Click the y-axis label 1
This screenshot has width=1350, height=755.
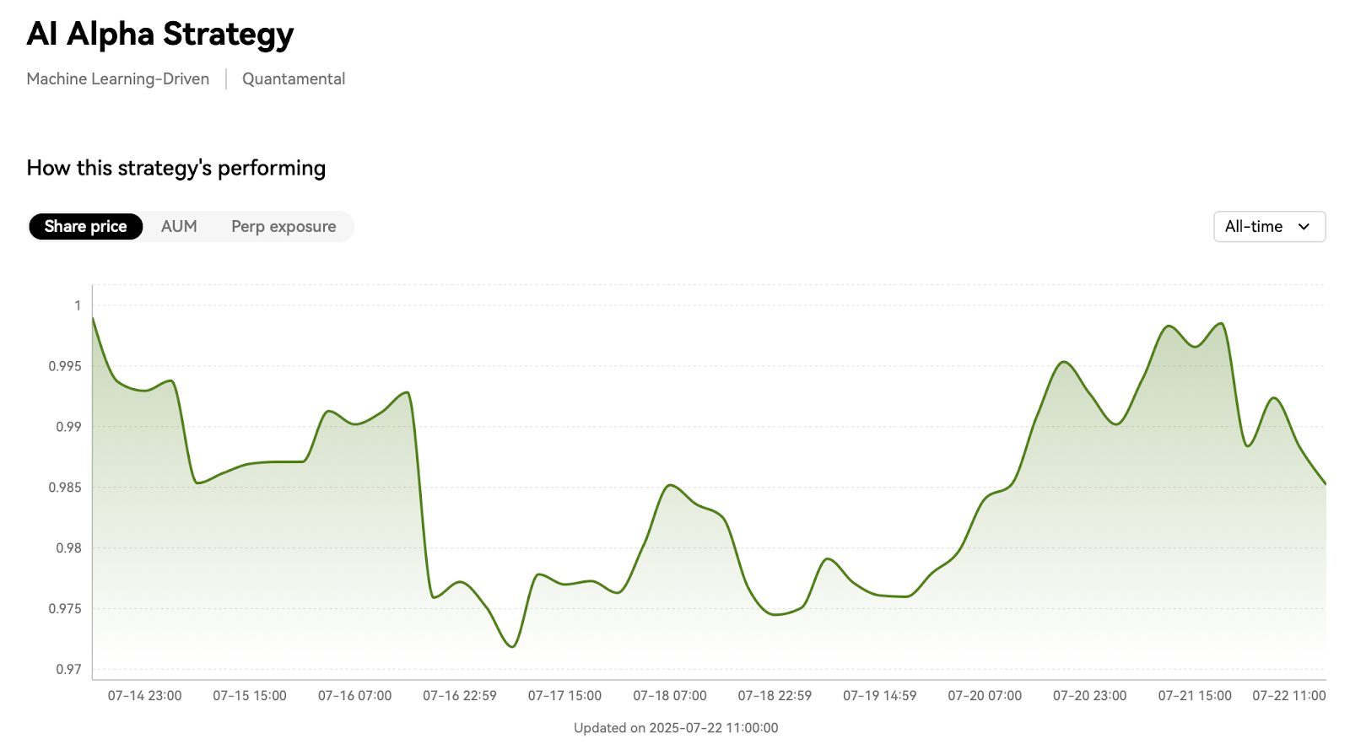[78, 305]
